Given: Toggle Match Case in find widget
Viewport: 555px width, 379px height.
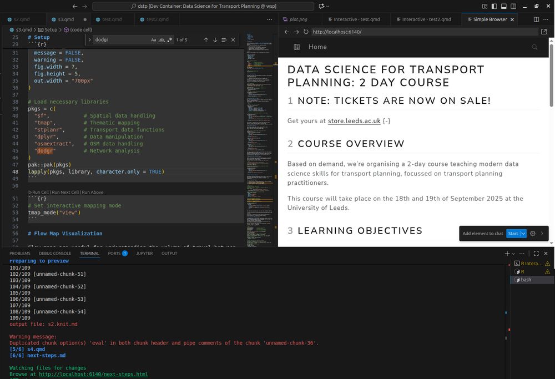Looking at the screenshot, I should (x=154, y=40).
